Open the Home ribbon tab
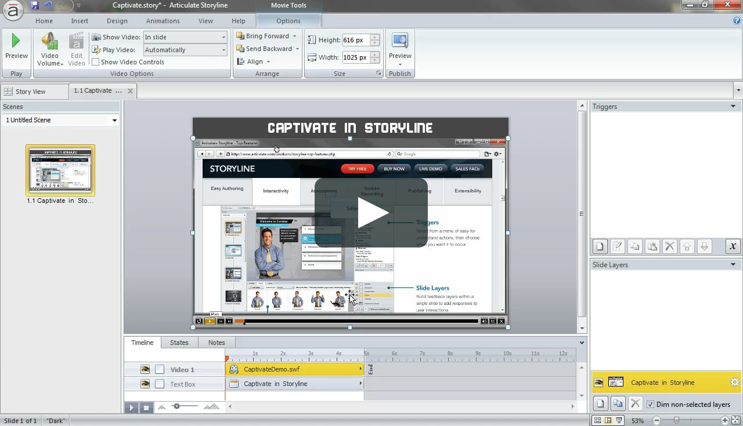This screenshot has height=426, width=743. 44,21
